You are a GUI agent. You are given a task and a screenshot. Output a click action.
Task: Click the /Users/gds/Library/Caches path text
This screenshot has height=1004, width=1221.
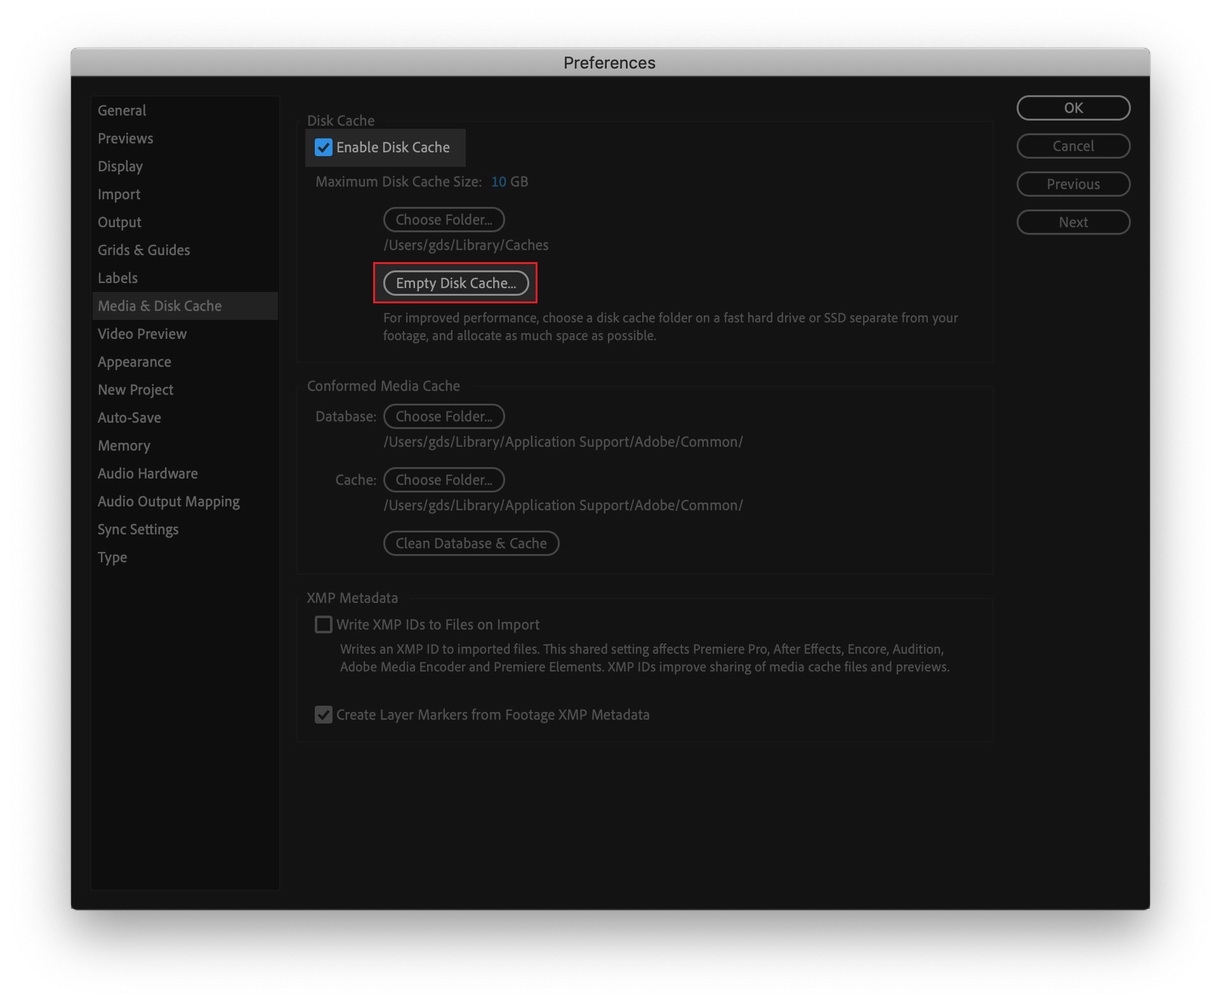(466, 245)
